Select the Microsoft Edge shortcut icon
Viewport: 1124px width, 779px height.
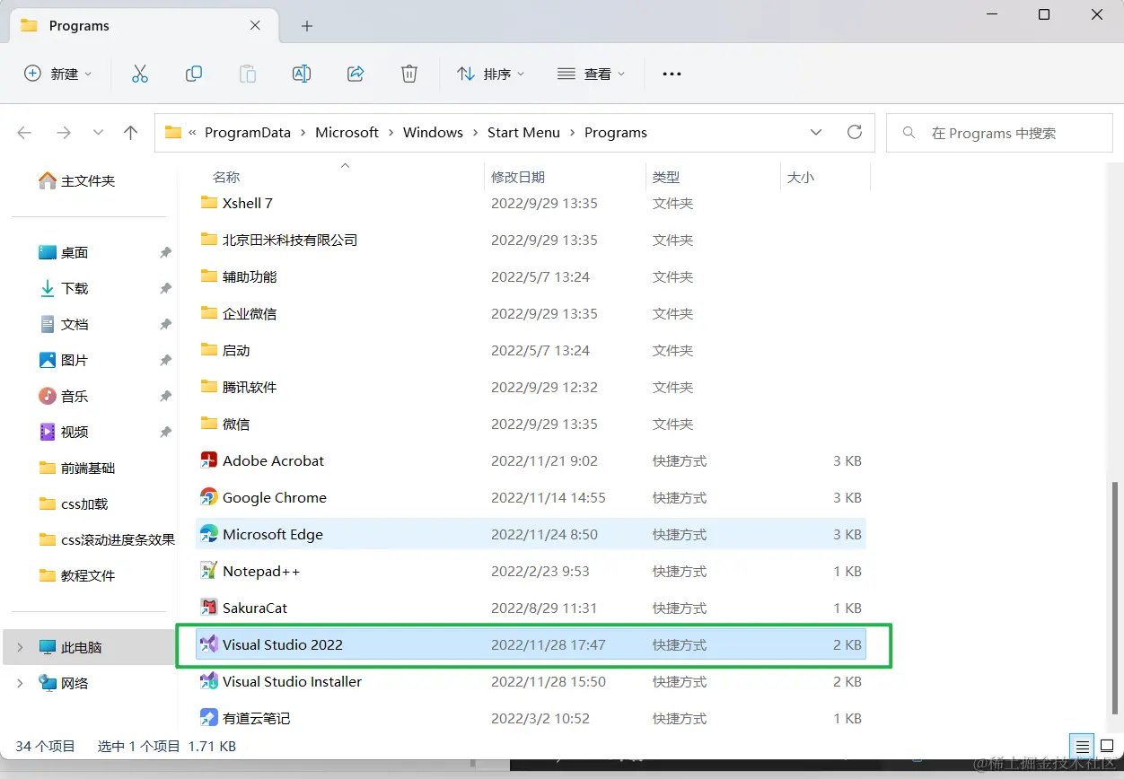pyautogui.click(x=208, y=534)
